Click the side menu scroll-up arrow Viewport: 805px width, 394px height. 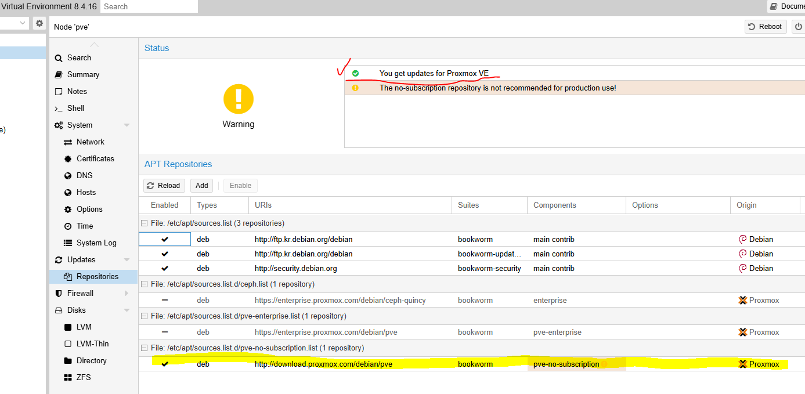(94, 45)
